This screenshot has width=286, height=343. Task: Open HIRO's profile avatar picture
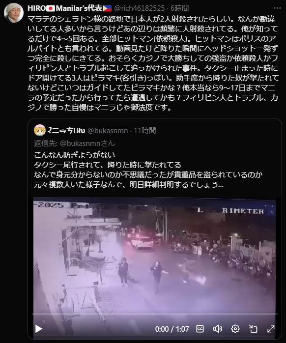(x=14, y=13)
